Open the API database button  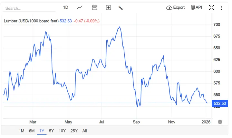196,7
